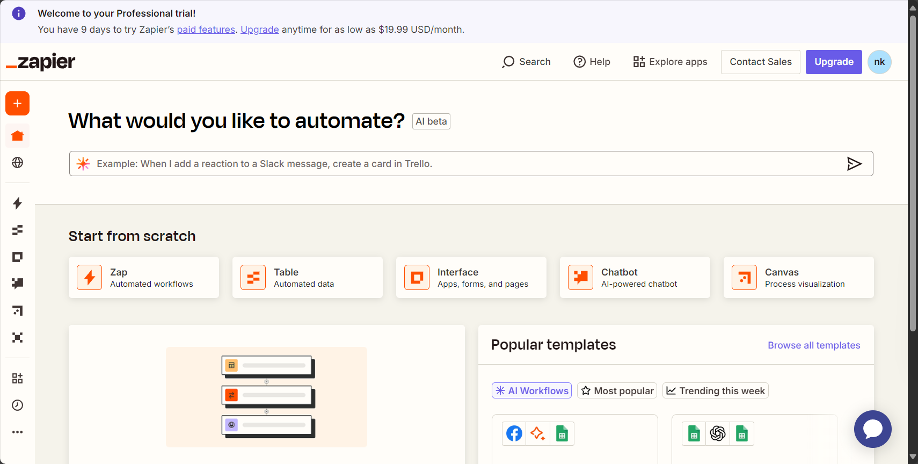Open Explore apps
The height and width of the screenshot is (464, 918).
(670, 62)
